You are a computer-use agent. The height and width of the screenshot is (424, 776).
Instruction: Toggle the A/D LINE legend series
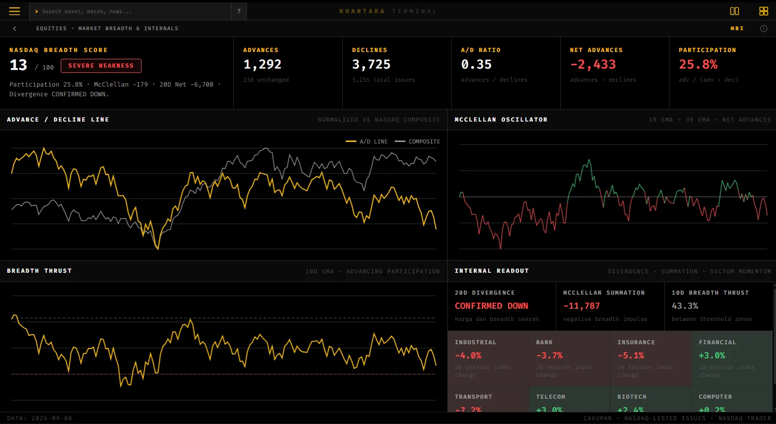point(367,141)
